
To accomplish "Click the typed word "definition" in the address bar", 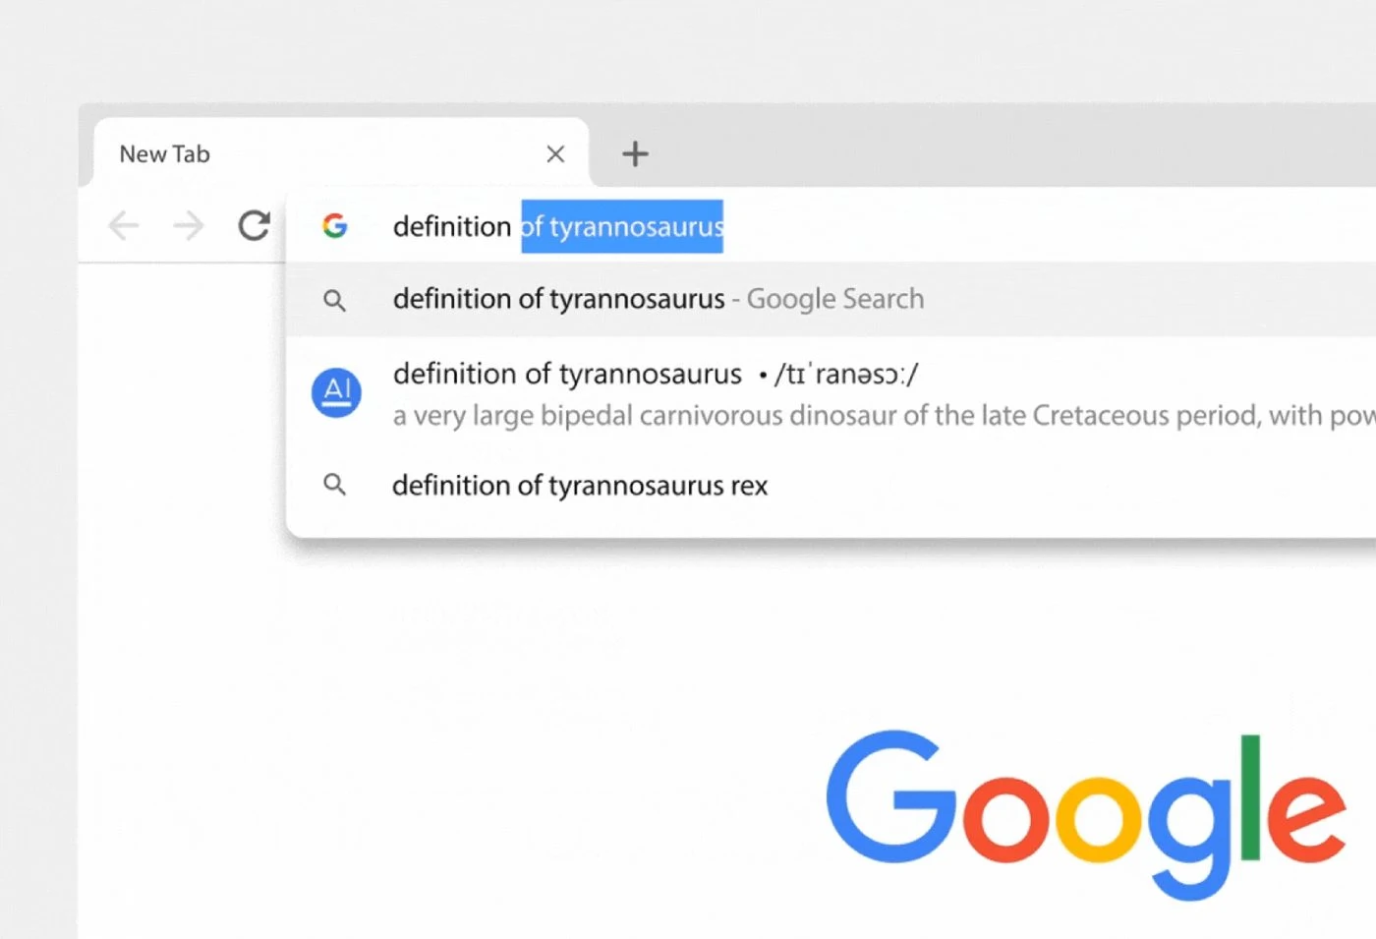I will [451, 226].
